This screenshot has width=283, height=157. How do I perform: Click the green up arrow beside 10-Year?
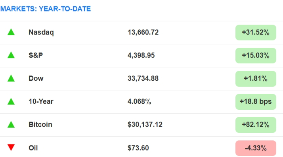pos(11,101)
